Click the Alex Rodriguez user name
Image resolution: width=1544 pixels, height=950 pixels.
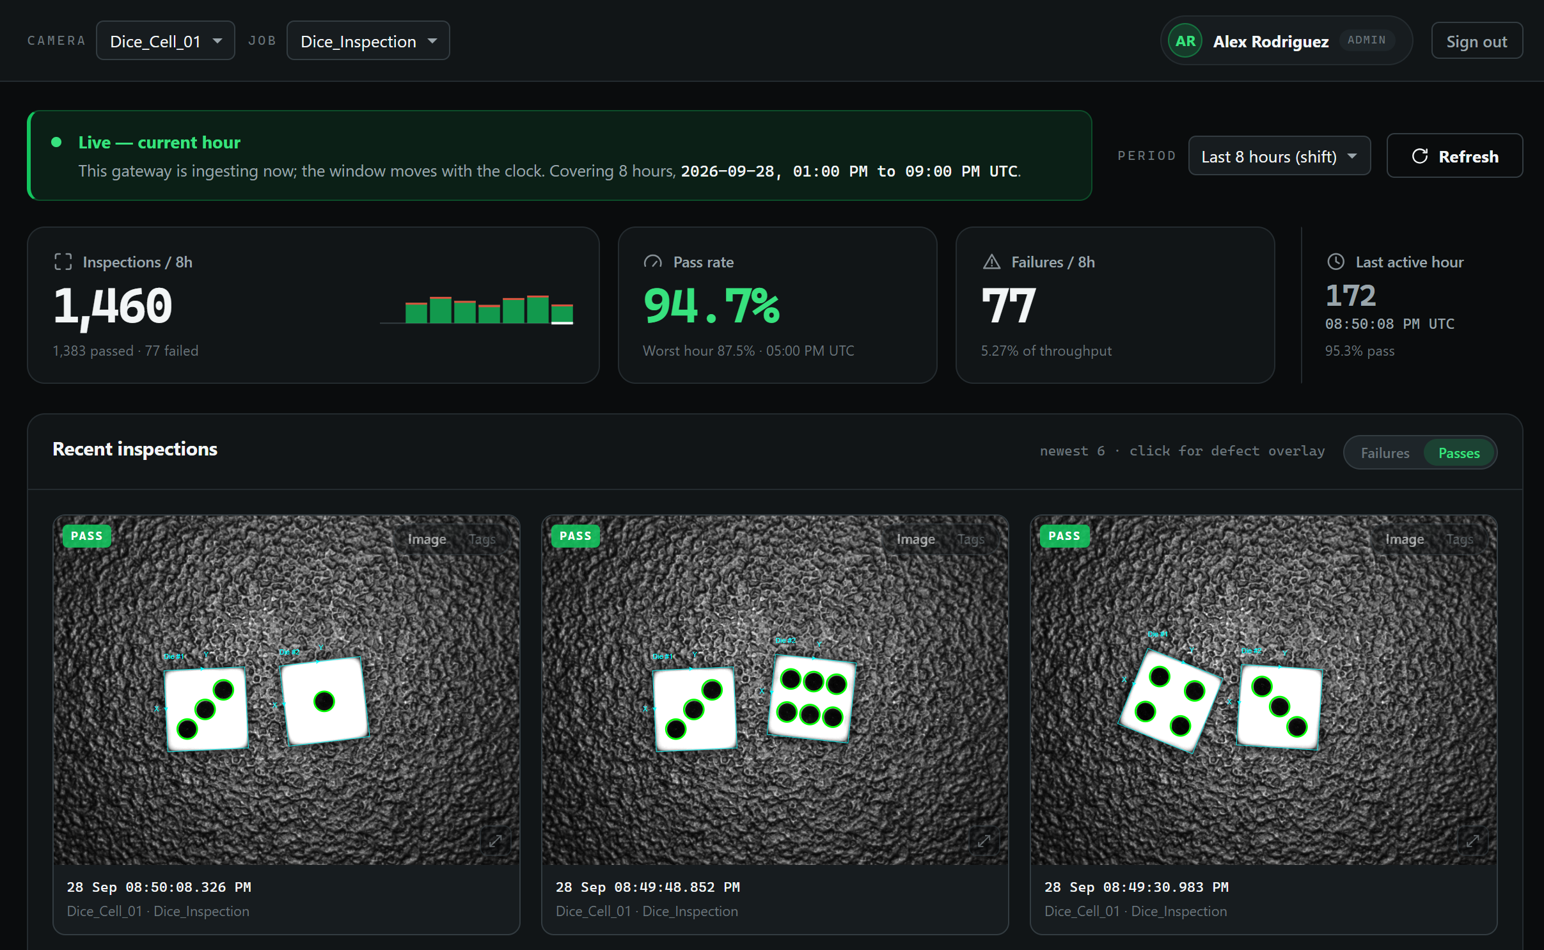click(1271, 41)
